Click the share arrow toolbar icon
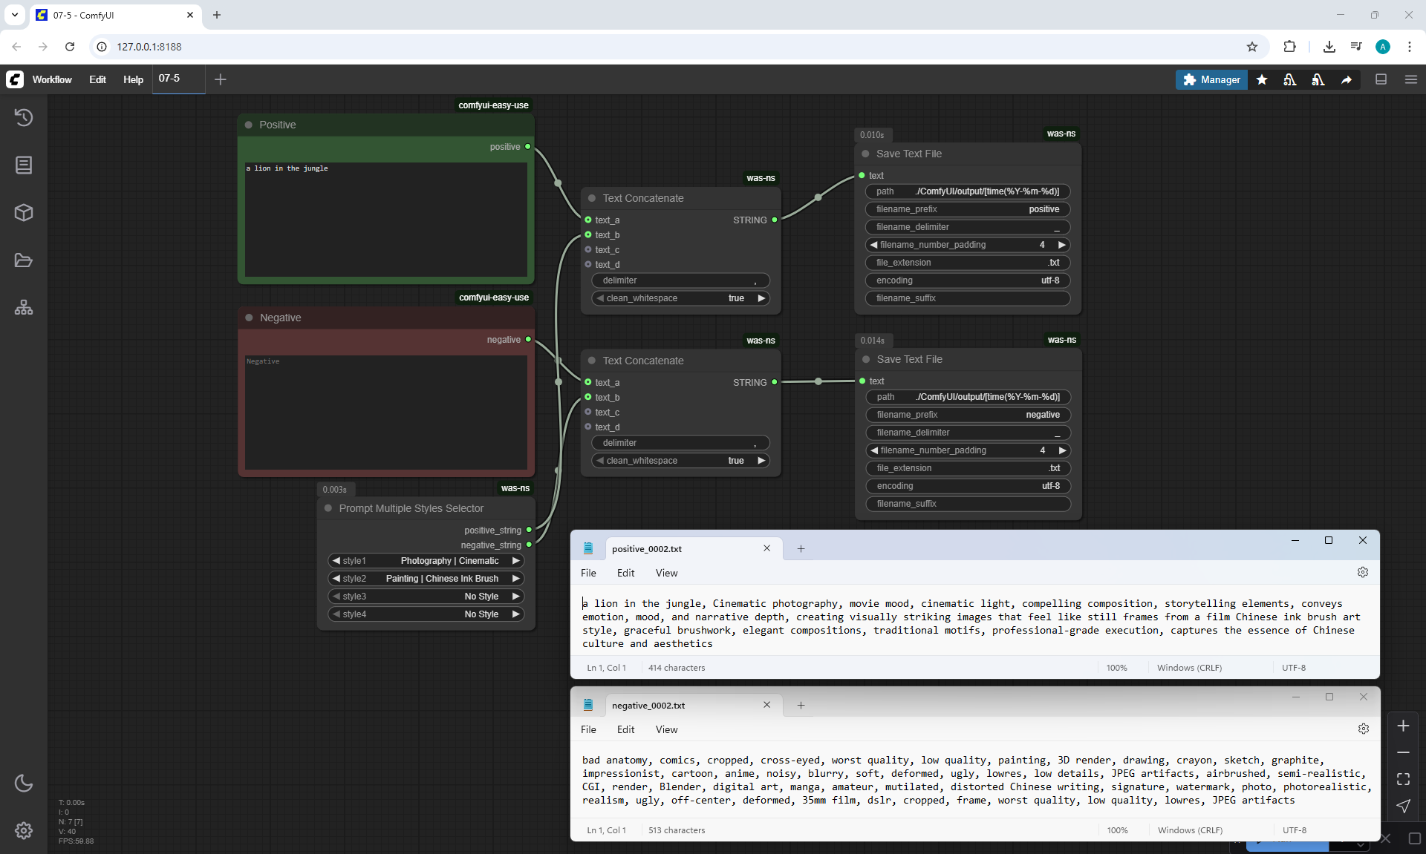The height and width of the screenshot is (854, 1426). (x=1347, y=79)
